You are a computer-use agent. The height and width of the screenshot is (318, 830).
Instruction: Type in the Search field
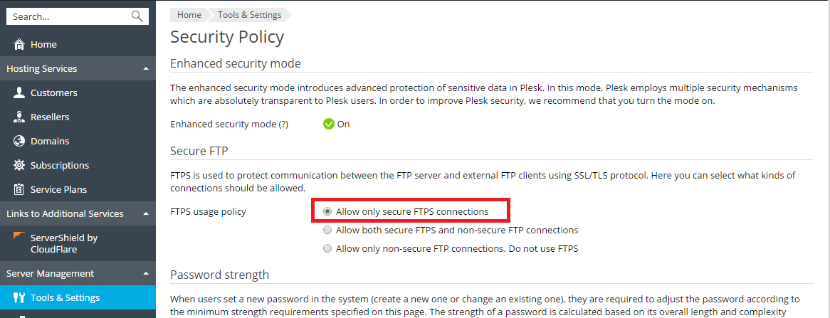click(68, 16)
